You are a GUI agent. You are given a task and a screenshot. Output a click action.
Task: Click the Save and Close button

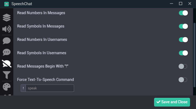tap(172, 102)
